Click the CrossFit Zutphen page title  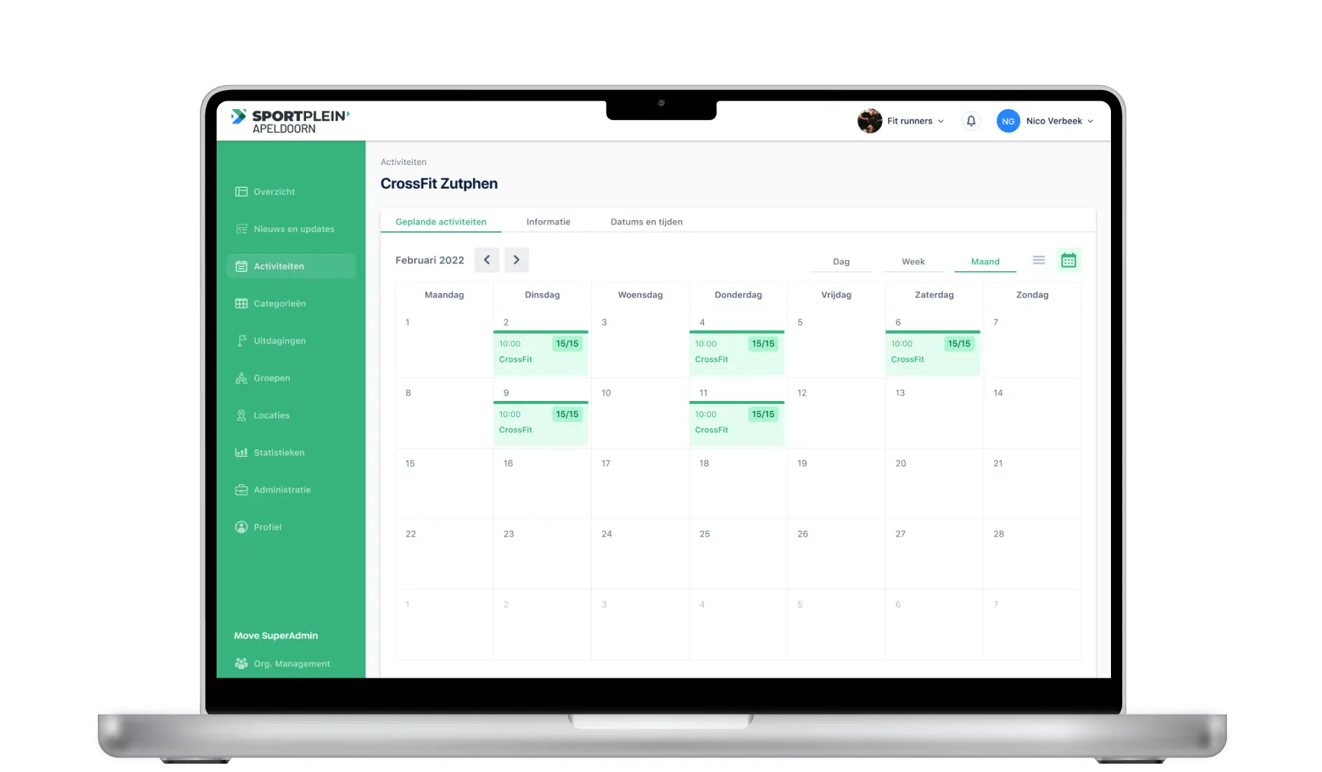pyautogui.click(x=439, y=184)
